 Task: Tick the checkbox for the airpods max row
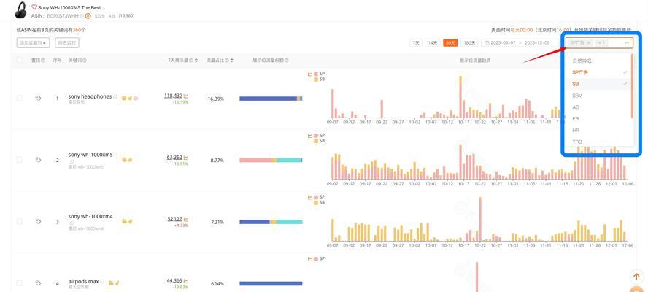pyautogui.click(x=19, y=283)
